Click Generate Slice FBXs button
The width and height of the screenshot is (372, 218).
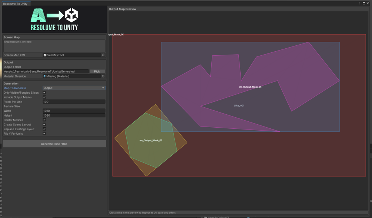click(x=54, y=144)
